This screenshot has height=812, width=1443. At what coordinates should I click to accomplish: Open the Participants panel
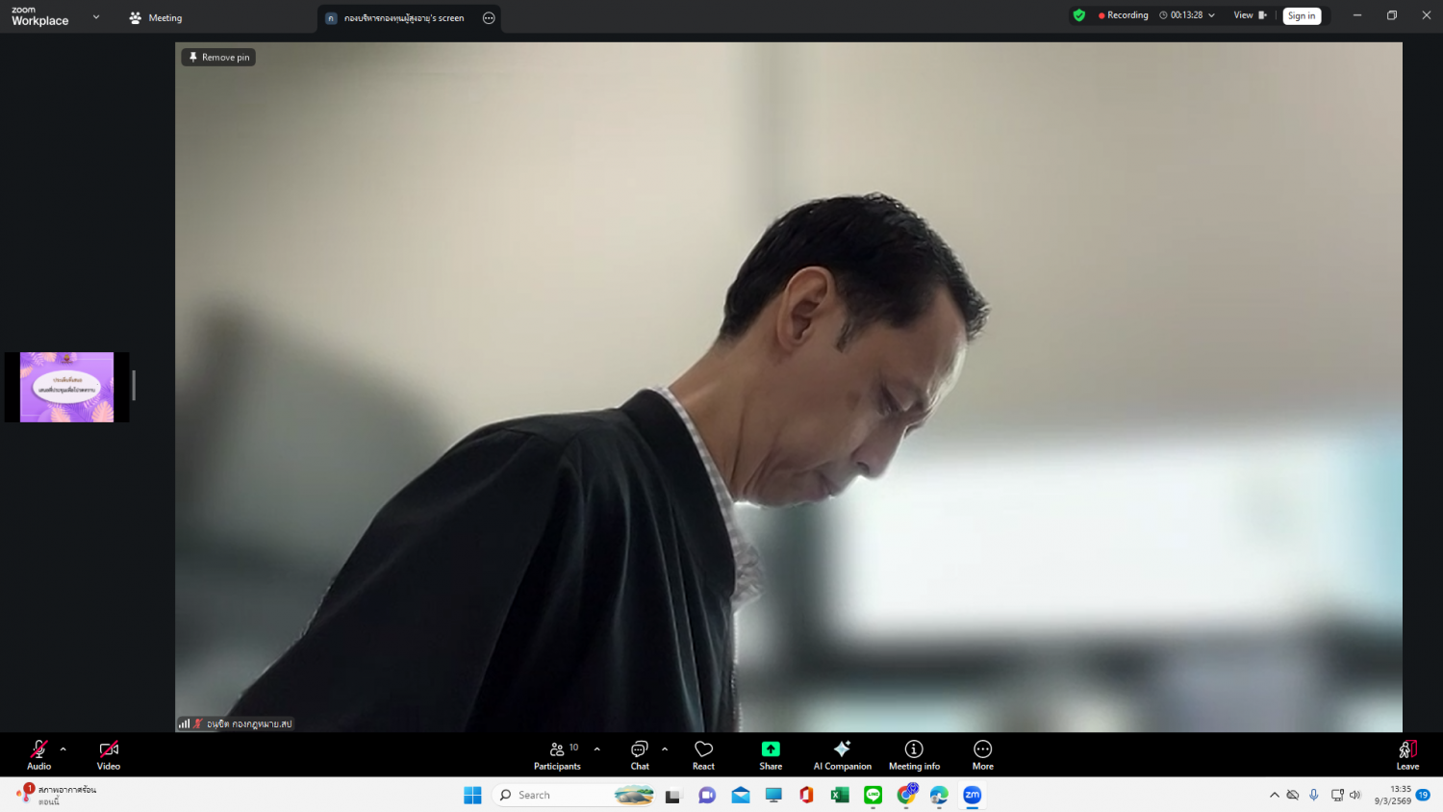[x=557, y=754]
